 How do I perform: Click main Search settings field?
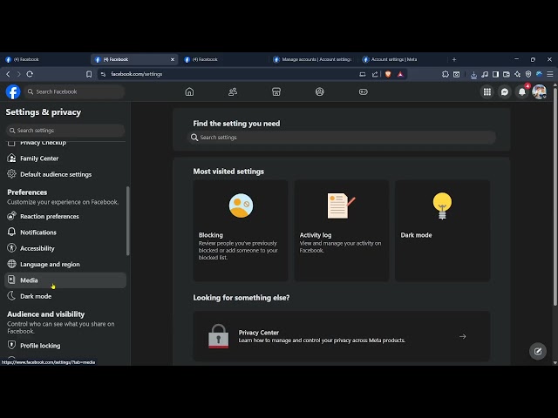click(x=341, y=138)
